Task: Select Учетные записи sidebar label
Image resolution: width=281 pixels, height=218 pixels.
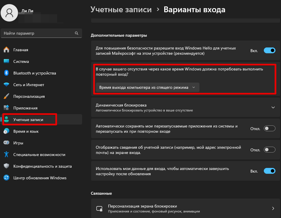Action: [x=28, y=120]
